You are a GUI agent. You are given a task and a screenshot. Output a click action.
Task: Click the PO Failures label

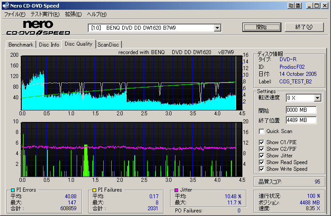(189, 211)
